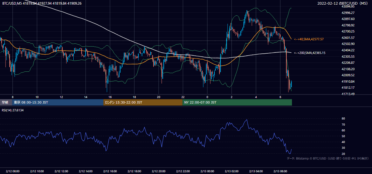372x174 pixels.
Task: Select the BTC/USD,M5 OHLC header text
Action: tap(42, 3)
